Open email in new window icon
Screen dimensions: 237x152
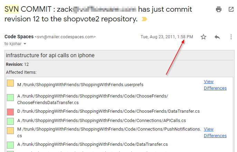[231, 9]
